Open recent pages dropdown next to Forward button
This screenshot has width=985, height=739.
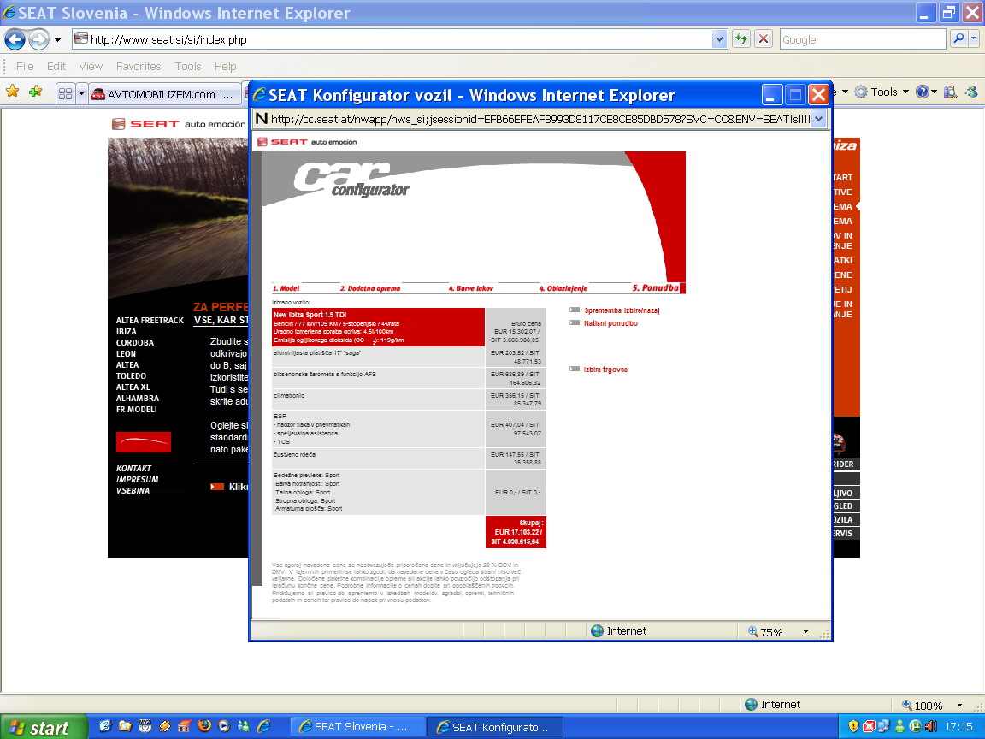point(58,39)
